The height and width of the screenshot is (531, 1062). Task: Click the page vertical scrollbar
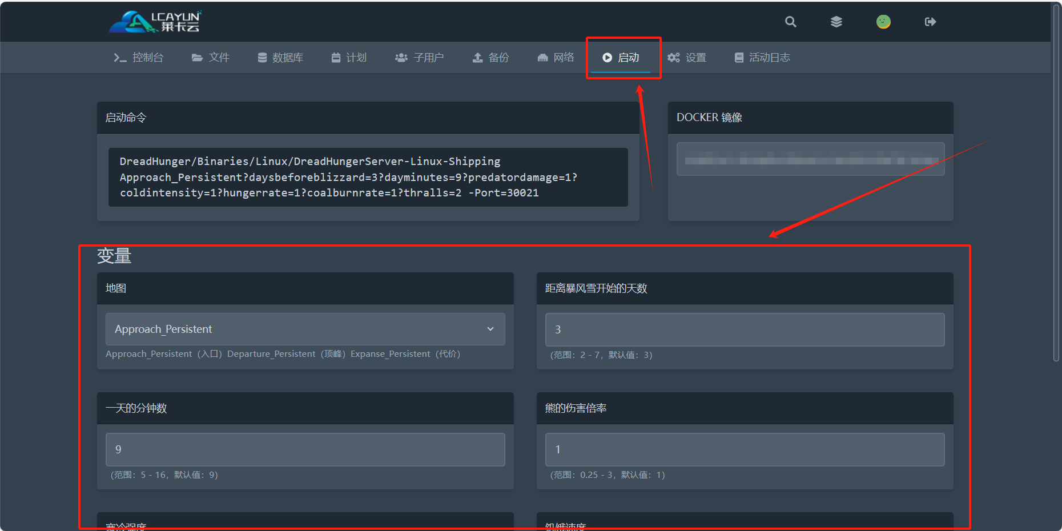pyautogui.click(x=1056, y=183)
